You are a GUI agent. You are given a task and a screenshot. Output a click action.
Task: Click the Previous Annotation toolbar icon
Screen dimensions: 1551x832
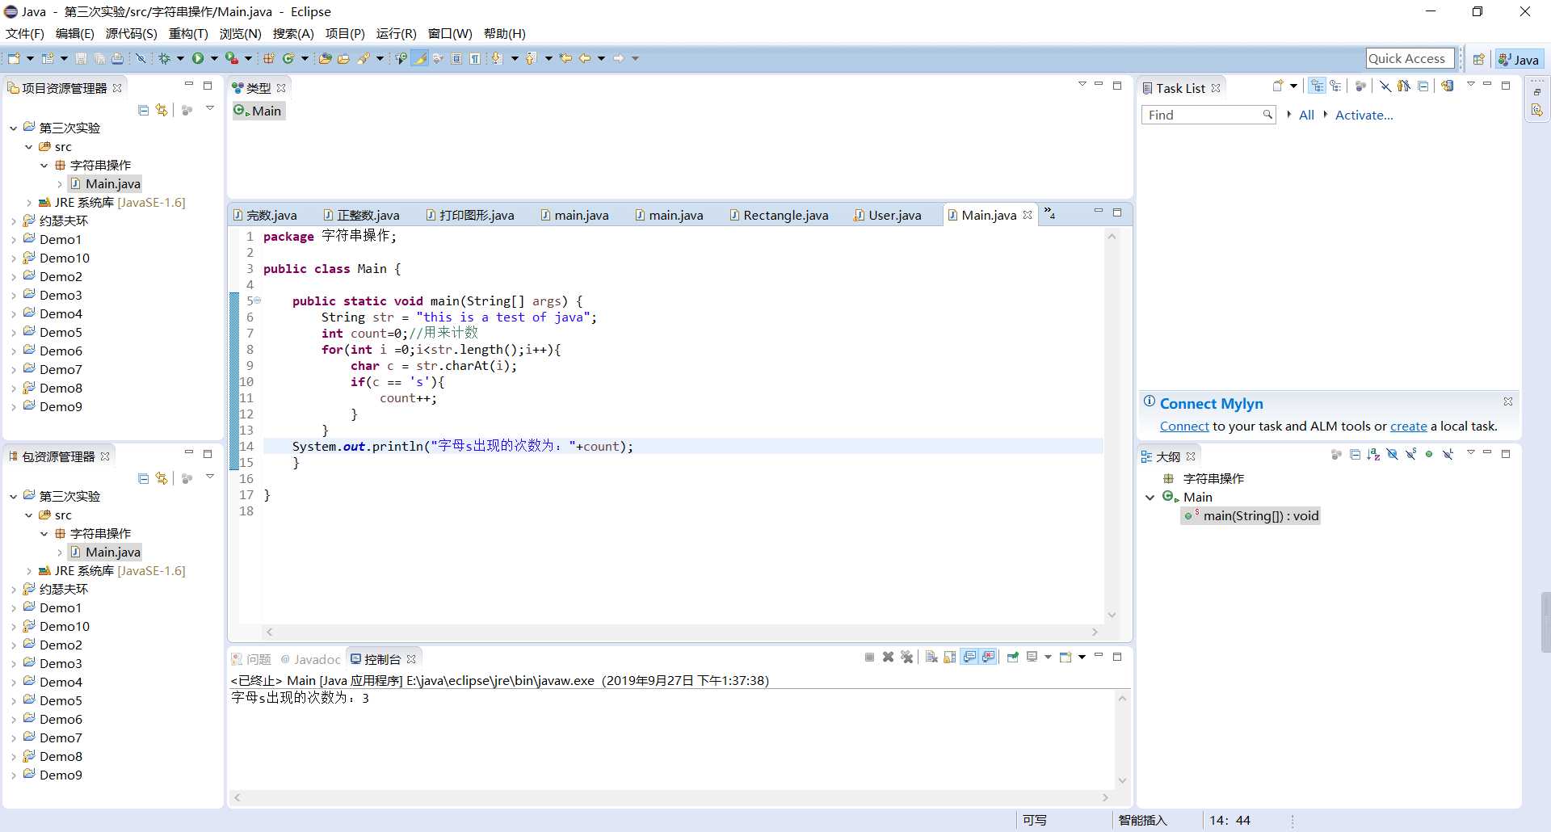[x=531, y=58]
